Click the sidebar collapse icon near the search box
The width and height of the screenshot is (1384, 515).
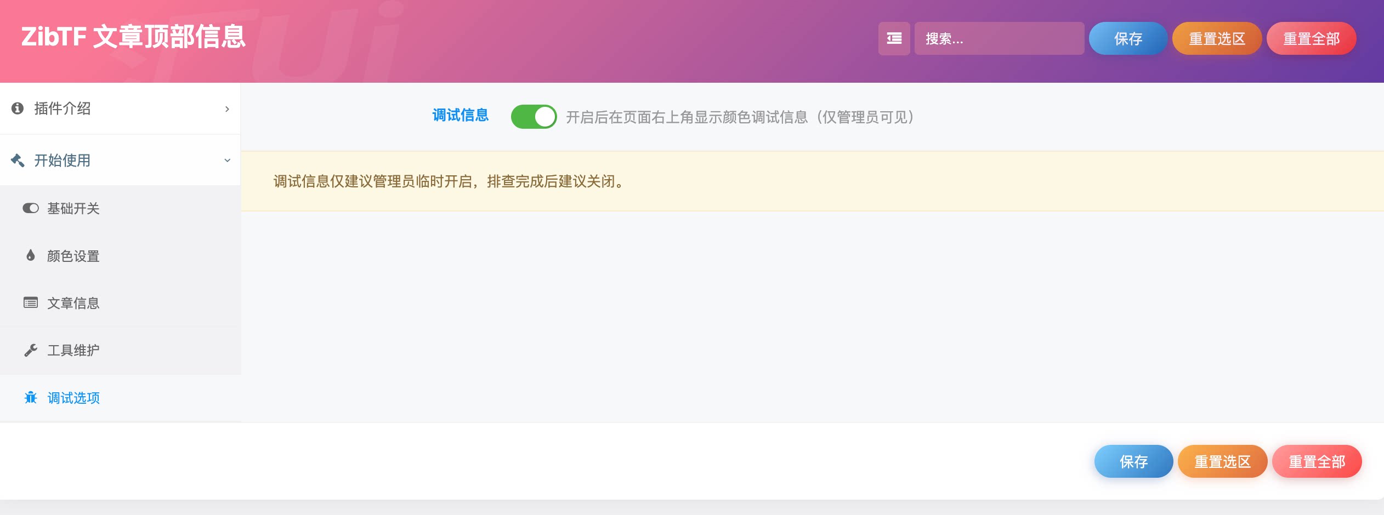(894, 38)
